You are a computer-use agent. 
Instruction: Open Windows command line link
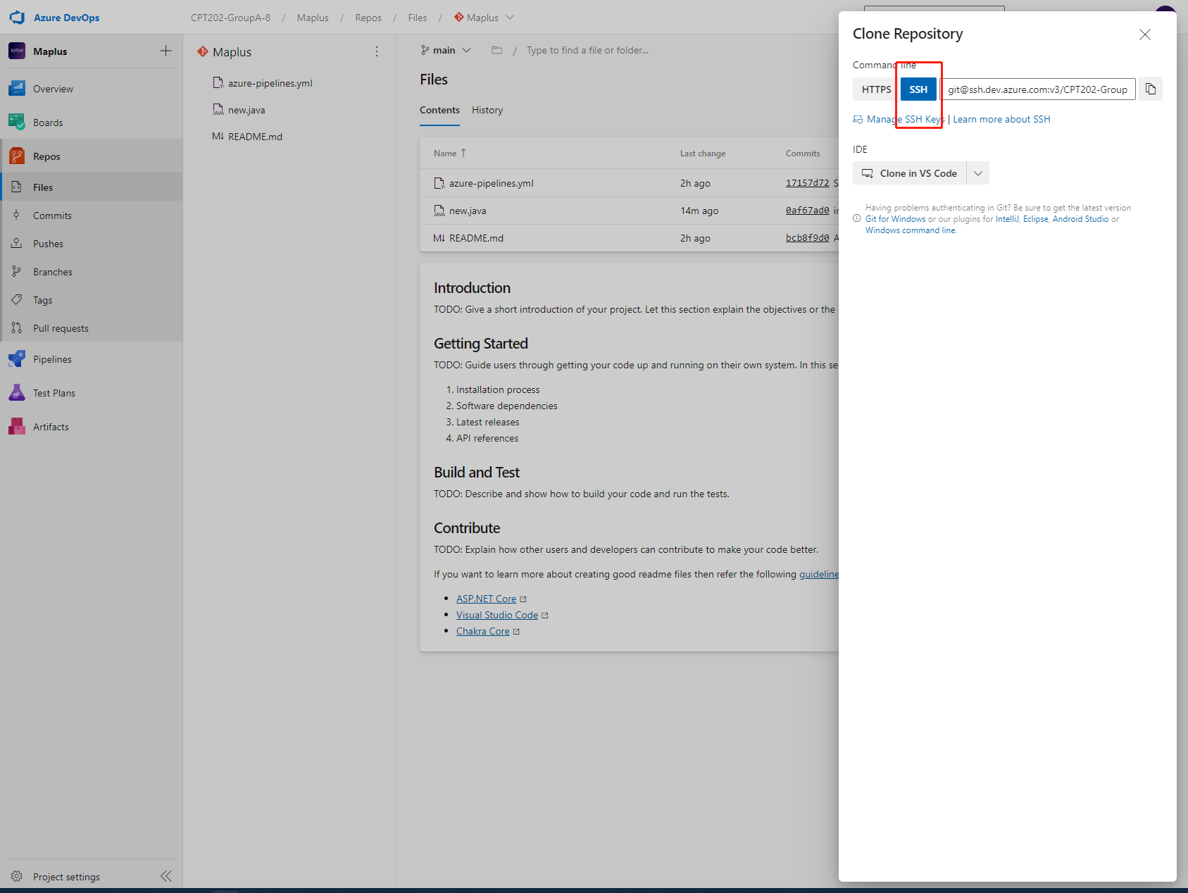click(x=911, y=230)
